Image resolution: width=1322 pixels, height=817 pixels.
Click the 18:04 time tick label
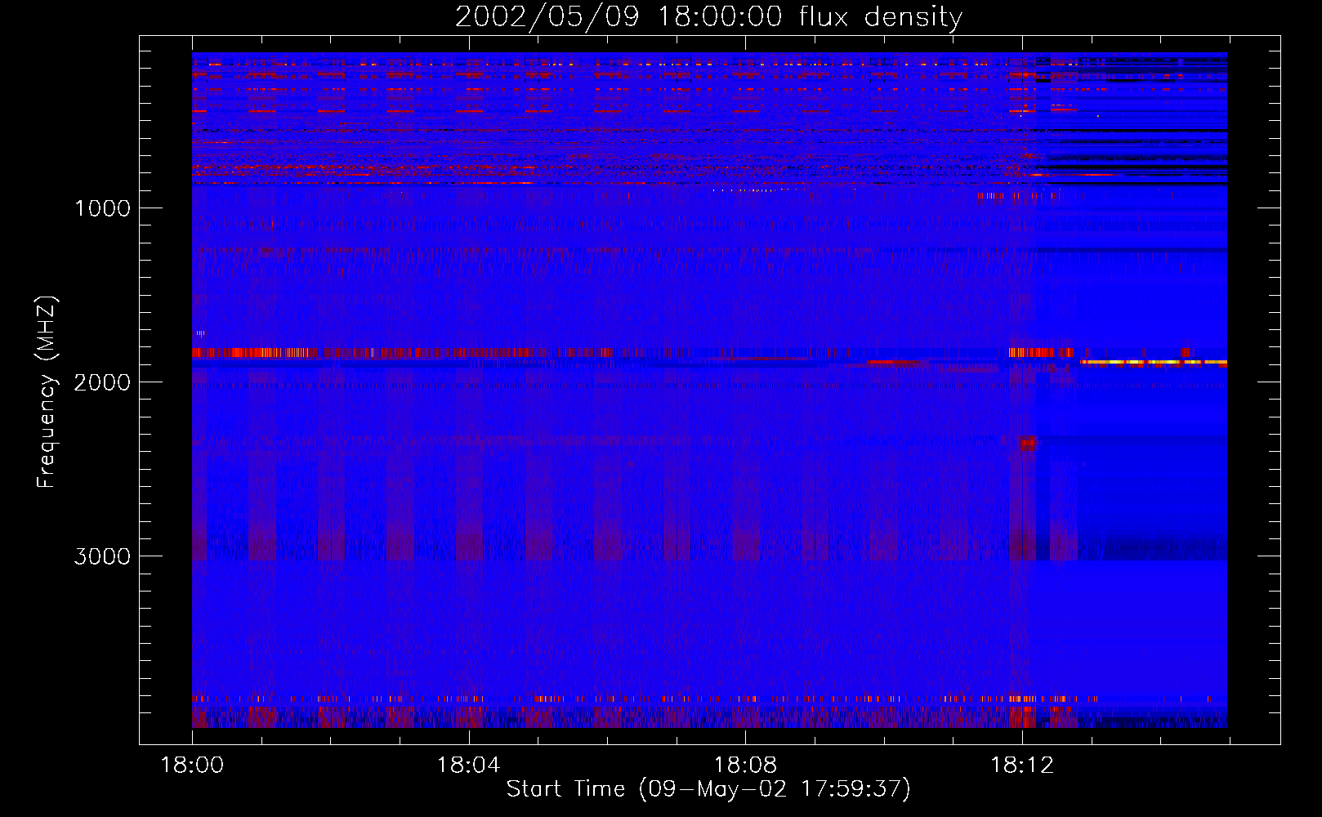coord(468,766)
